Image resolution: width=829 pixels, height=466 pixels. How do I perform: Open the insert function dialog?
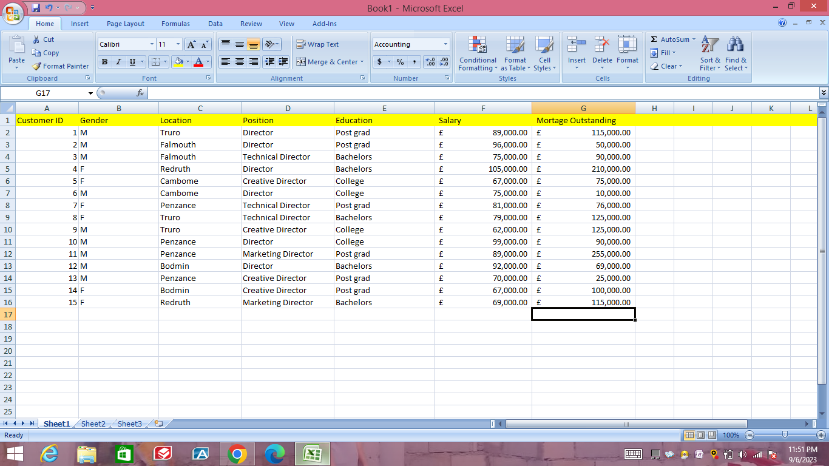(140, 93)
